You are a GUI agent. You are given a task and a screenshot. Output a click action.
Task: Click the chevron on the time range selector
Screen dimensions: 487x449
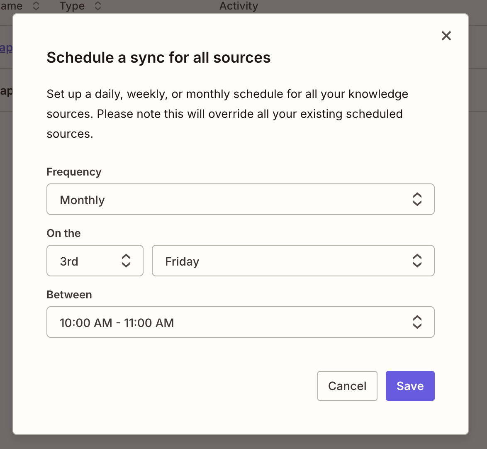pos(417,322)
